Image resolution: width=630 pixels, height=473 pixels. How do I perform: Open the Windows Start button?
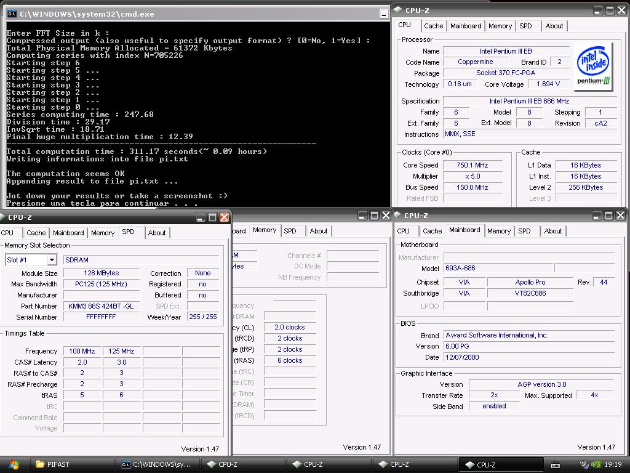point(14,465)
